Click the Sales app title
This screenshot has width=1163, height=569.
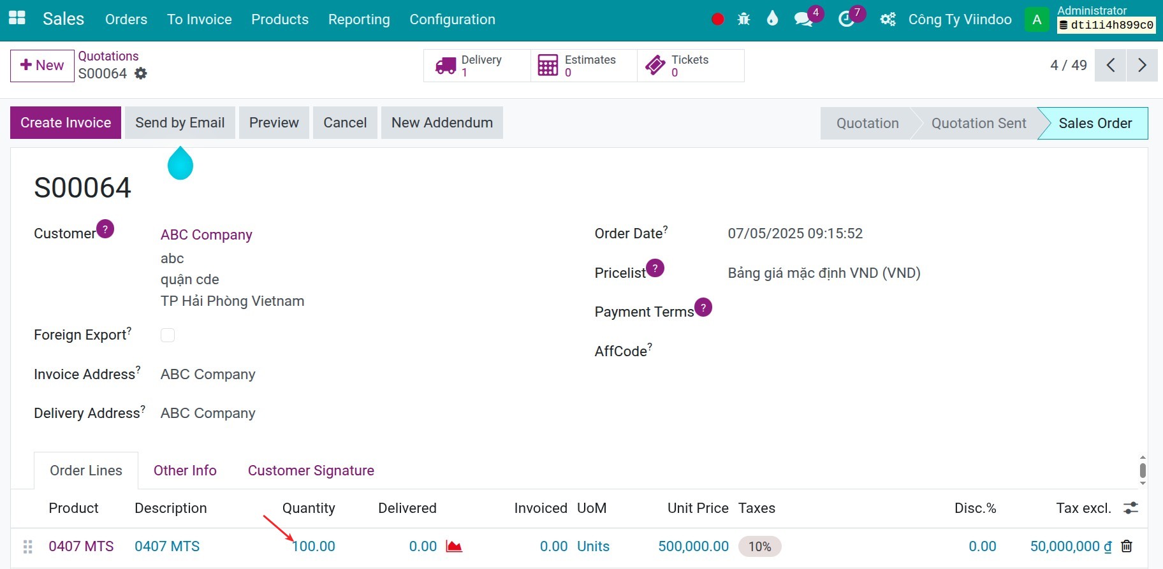click(x=63, y=18)
